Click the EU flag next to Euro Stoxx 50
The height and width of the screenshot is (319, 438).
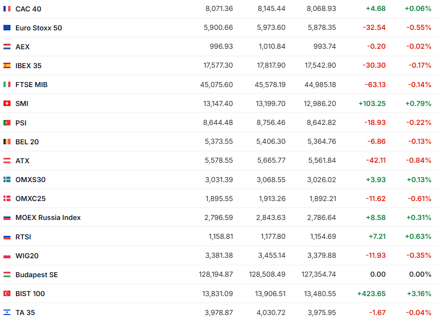7,28
